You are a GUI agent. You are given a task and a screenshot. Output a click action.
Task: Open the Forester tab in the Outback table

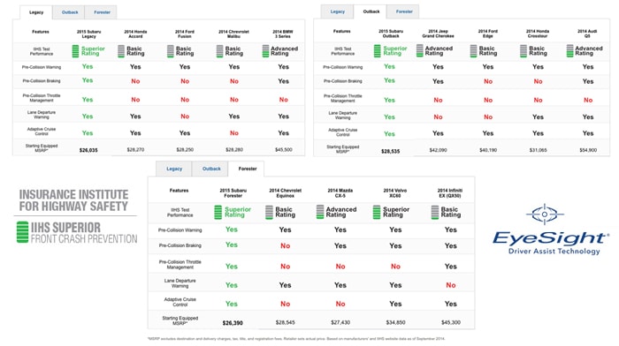(404, 11)
